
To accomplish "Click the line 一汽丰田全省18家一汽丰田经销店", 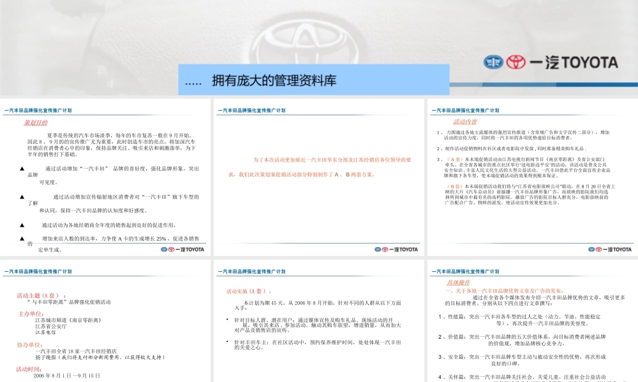I will [x=76, y=351].
